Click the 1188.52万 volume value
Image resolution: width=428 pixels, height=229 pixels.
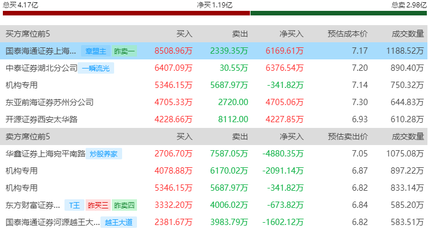click(405, 51)
